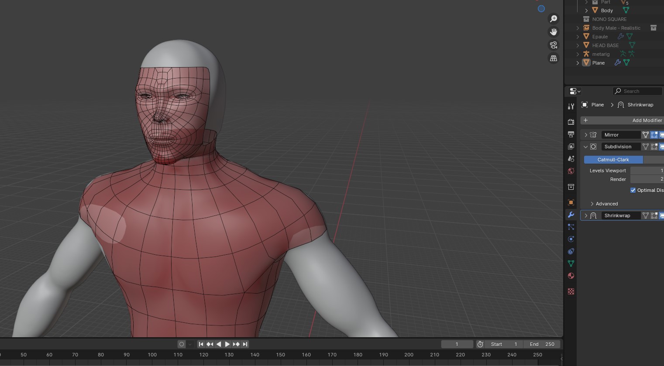664x366 pixels.
Task: Open the Material properties tab
Action: [571, 276]
